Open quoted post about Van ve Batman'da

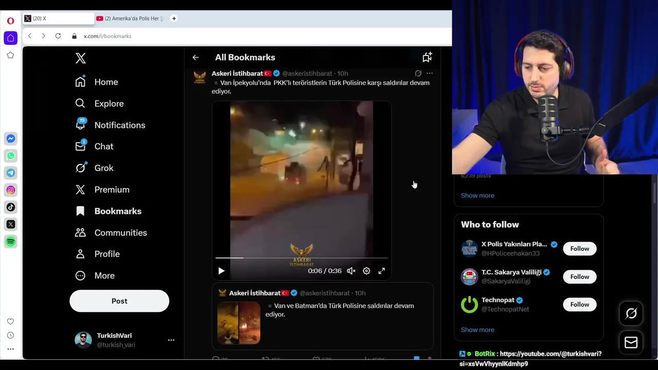[323, 316]
